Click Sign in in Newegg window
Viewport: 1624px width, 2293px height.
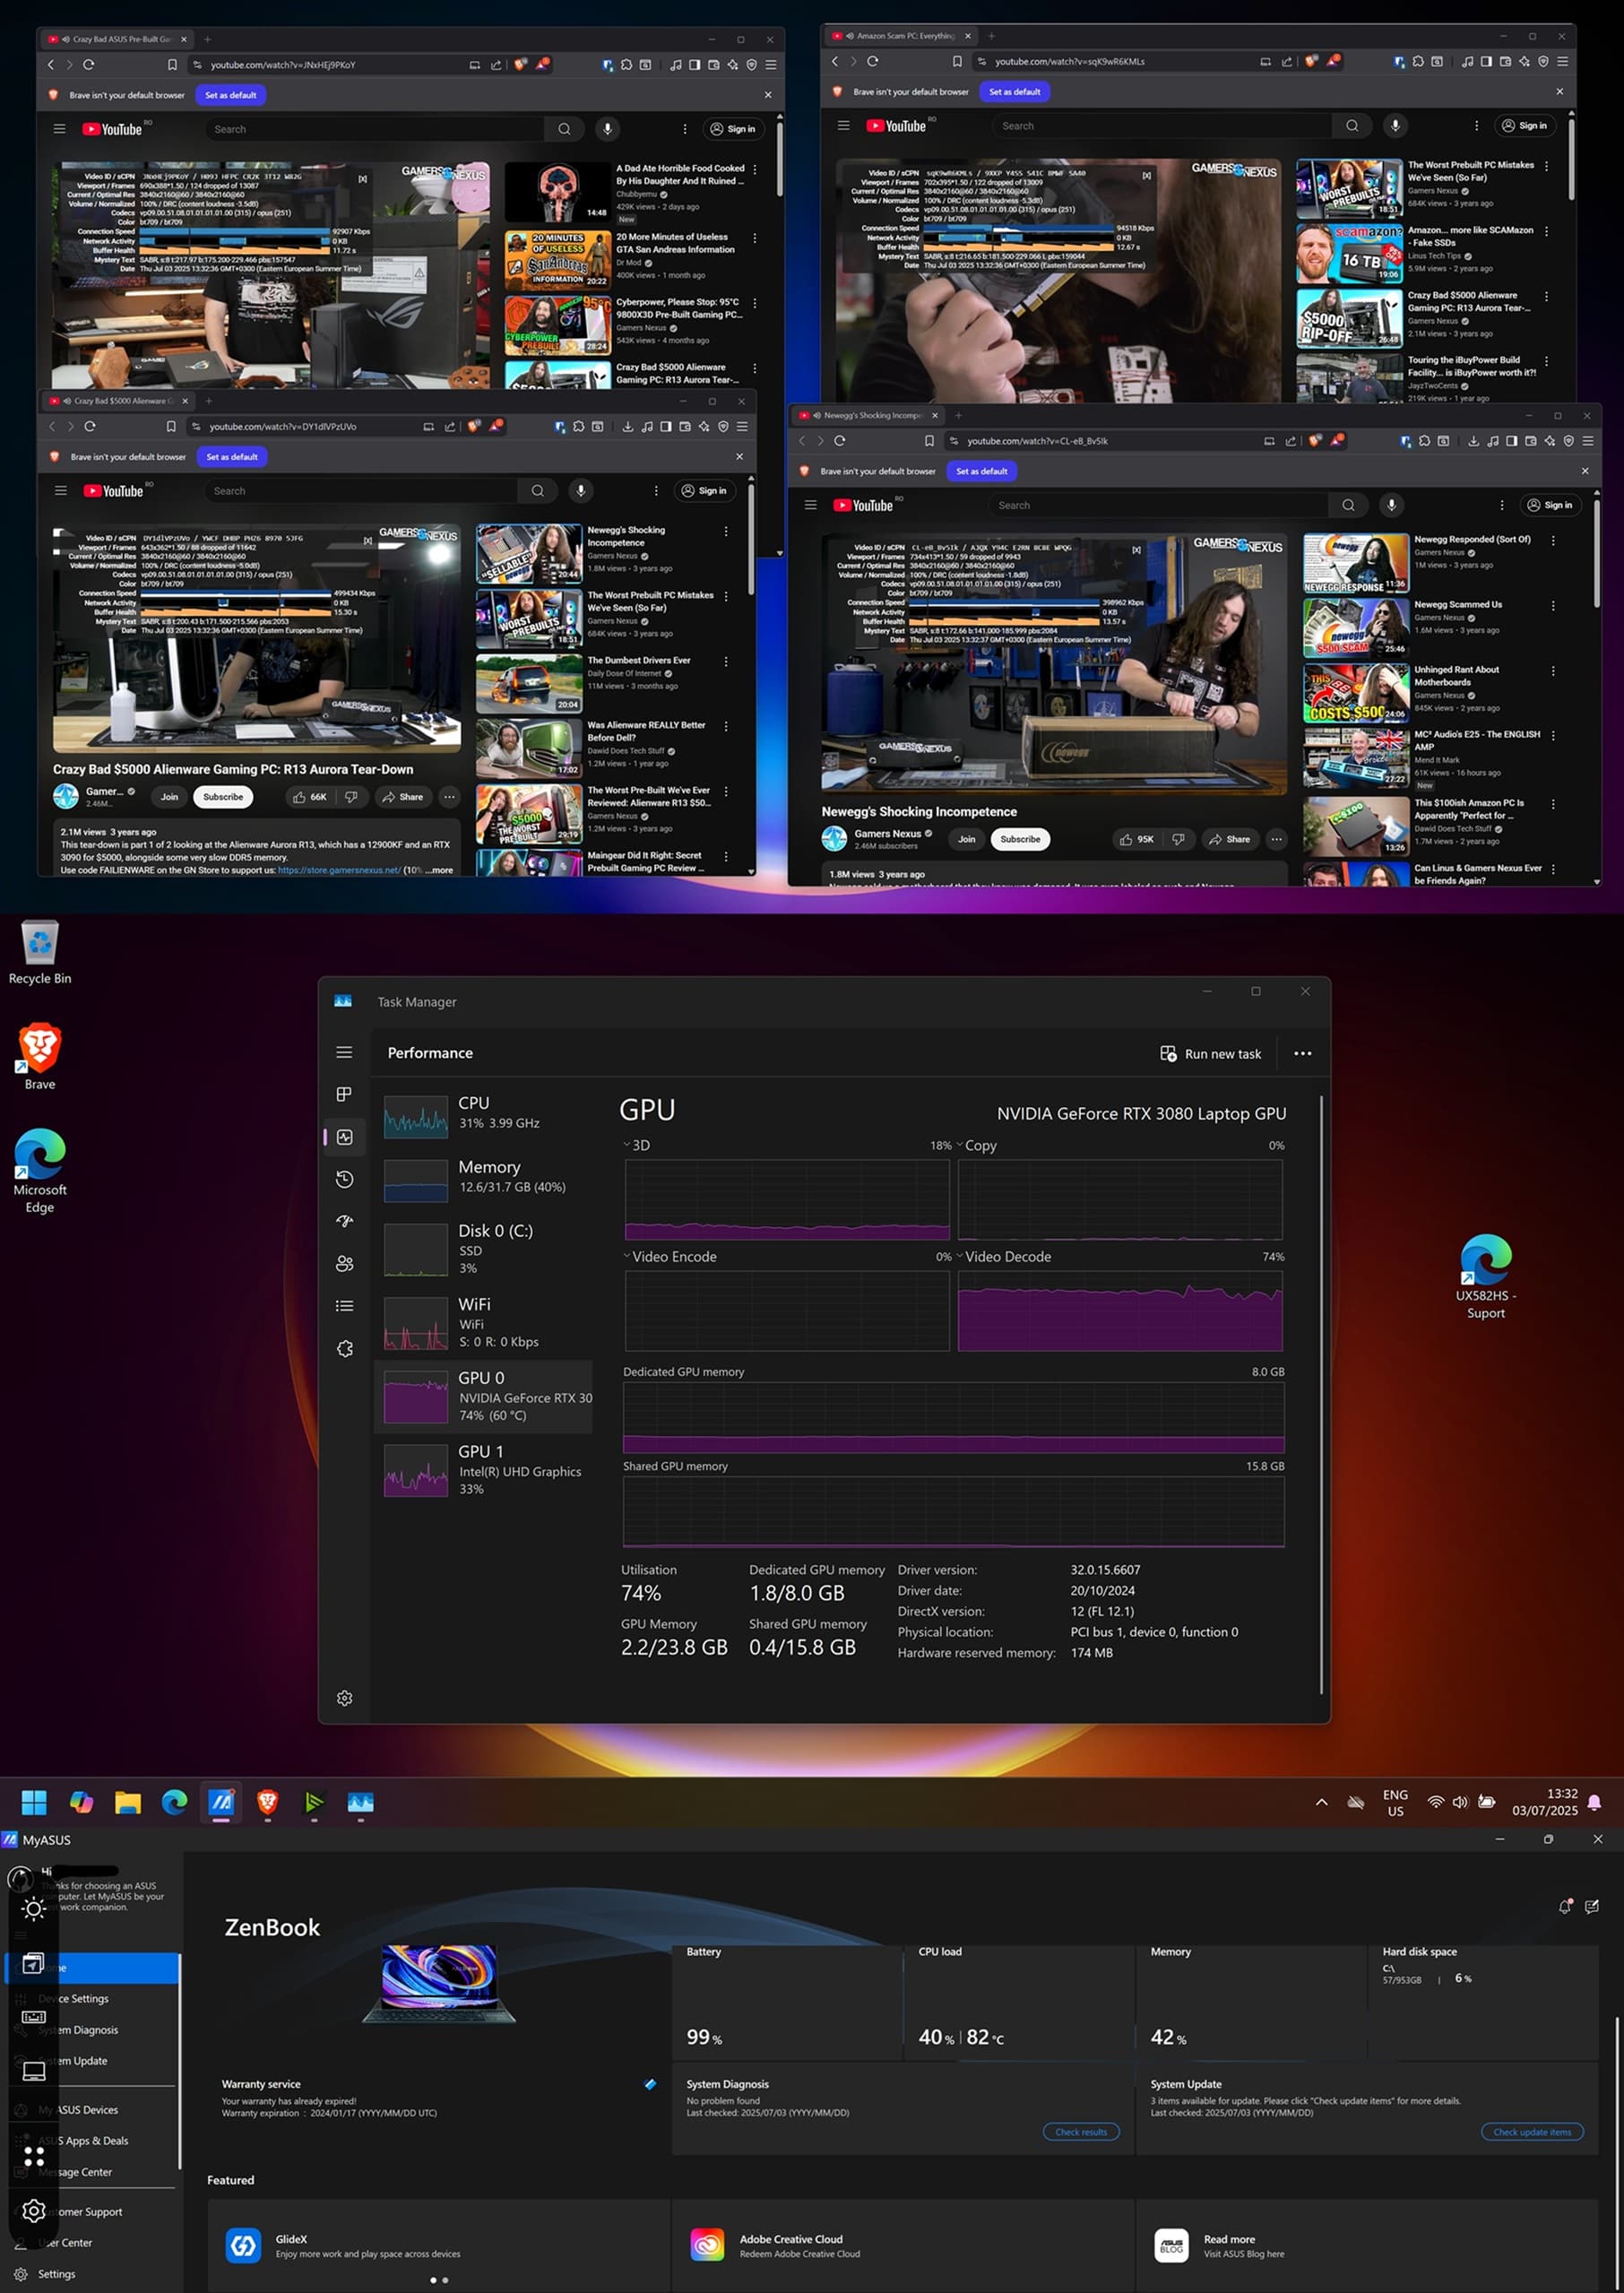coord(1550,505)
